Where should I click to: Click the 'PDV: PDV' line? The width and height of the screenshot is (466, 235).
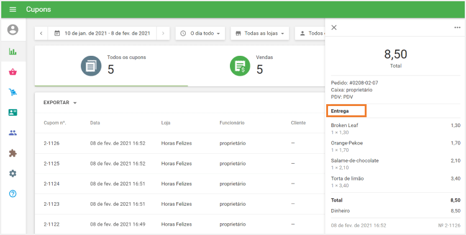[342, 97]
